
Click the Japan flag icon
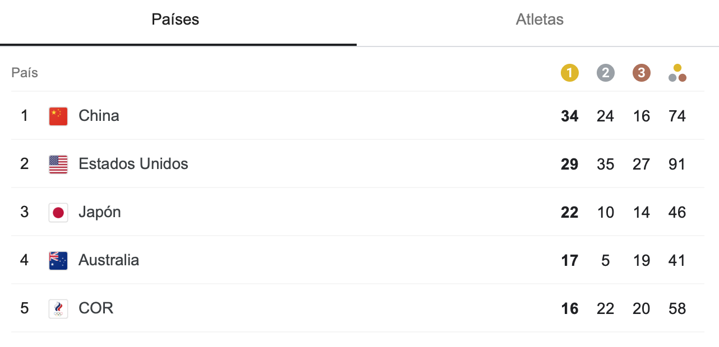58,212
